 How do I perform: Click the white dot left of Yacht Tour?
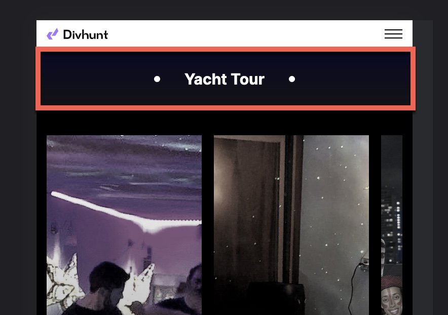(x=157, y=79)
